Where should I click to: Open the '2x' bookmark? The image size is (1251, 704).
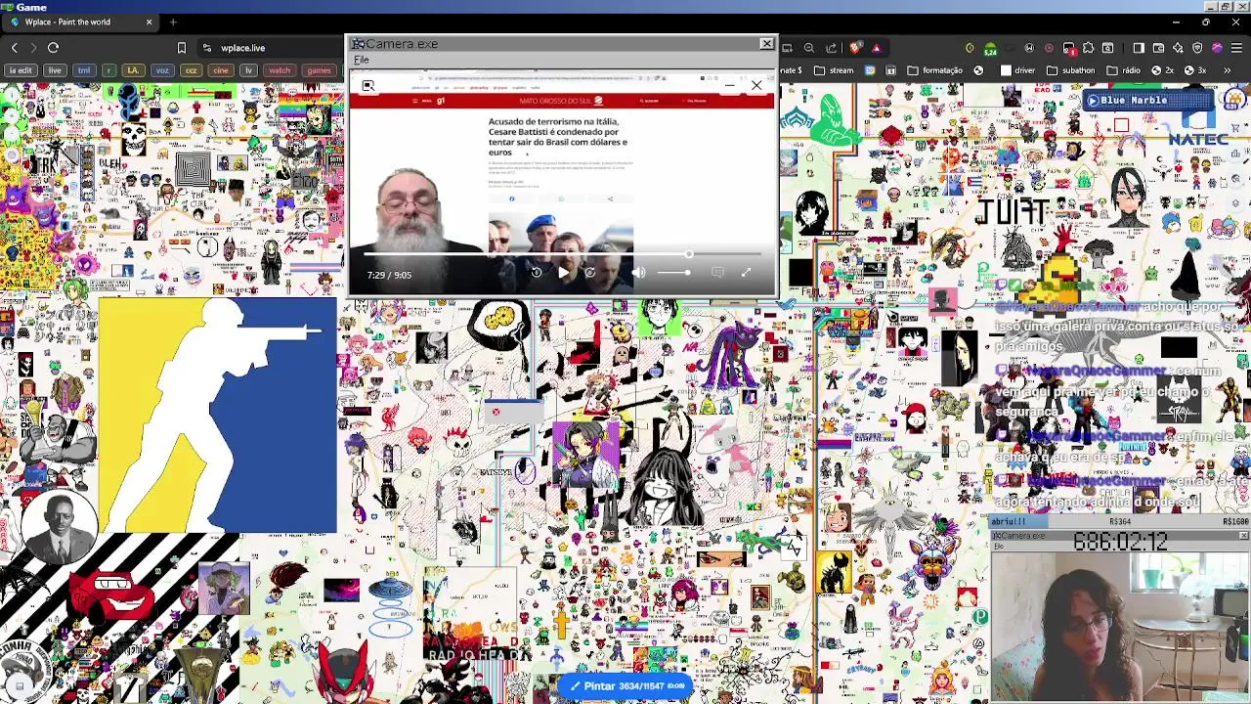click(1162, 70)
